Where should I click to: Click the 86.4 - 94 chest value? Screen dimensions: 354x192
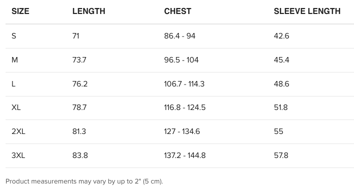[x=180, y=36]
